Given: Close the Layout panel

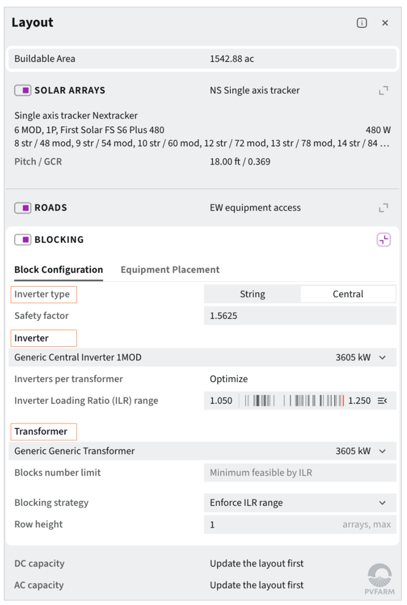Looking at the screenshot, I should click(385, 22).
